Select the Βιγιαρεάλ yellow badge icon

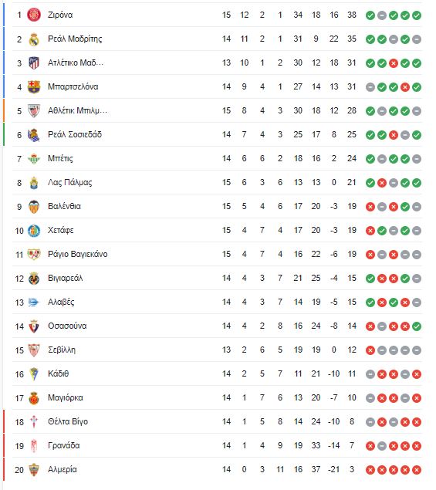tap(34, 279)
